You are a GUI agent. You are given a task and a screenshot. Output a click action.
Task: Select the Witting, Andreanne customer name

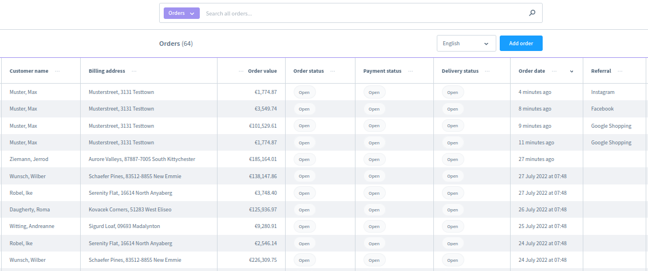tap(32, 226)
